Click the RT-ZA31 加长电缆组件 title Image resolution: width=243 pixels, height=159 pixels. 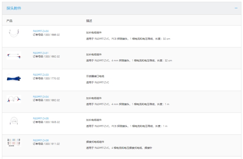(94, 55)
